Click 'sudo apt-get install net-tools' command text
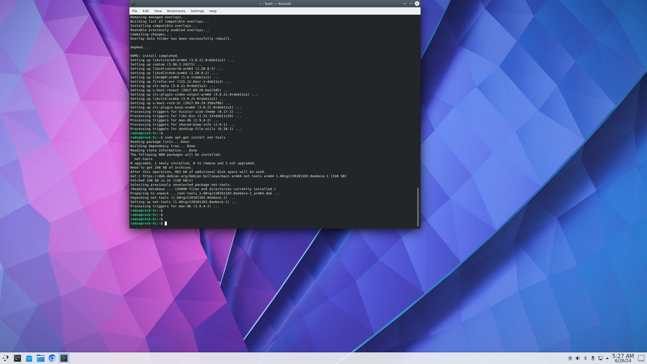 coord(195,138)
